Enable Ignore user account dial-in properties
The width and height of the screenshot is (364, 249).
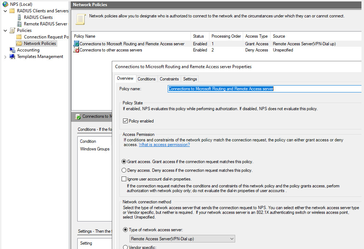coord(124,179)
